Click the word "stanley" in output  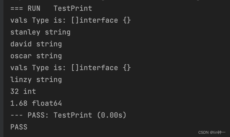click(25, 32)
